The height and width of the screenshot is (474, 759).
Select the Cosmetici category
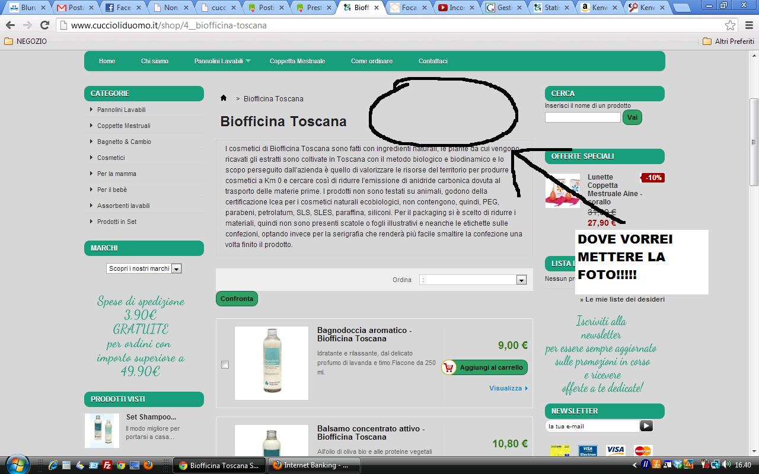pos(111,158)
